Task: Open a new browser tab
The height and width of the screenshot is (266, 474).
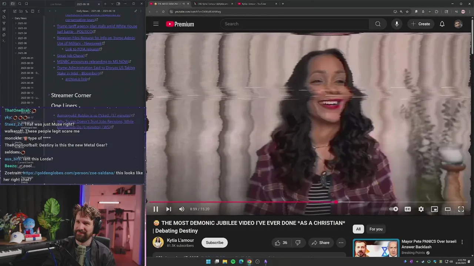Action: coord(283,4)
